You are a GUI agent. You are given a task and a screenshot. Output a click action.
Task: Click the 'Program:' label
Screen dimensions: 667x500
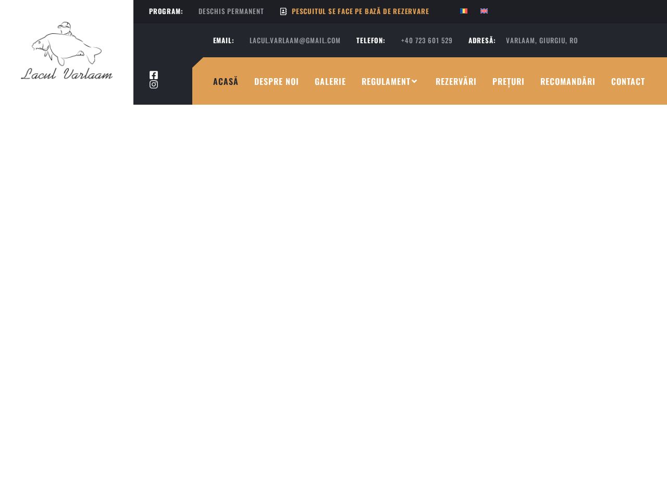[x=166, y=11]
